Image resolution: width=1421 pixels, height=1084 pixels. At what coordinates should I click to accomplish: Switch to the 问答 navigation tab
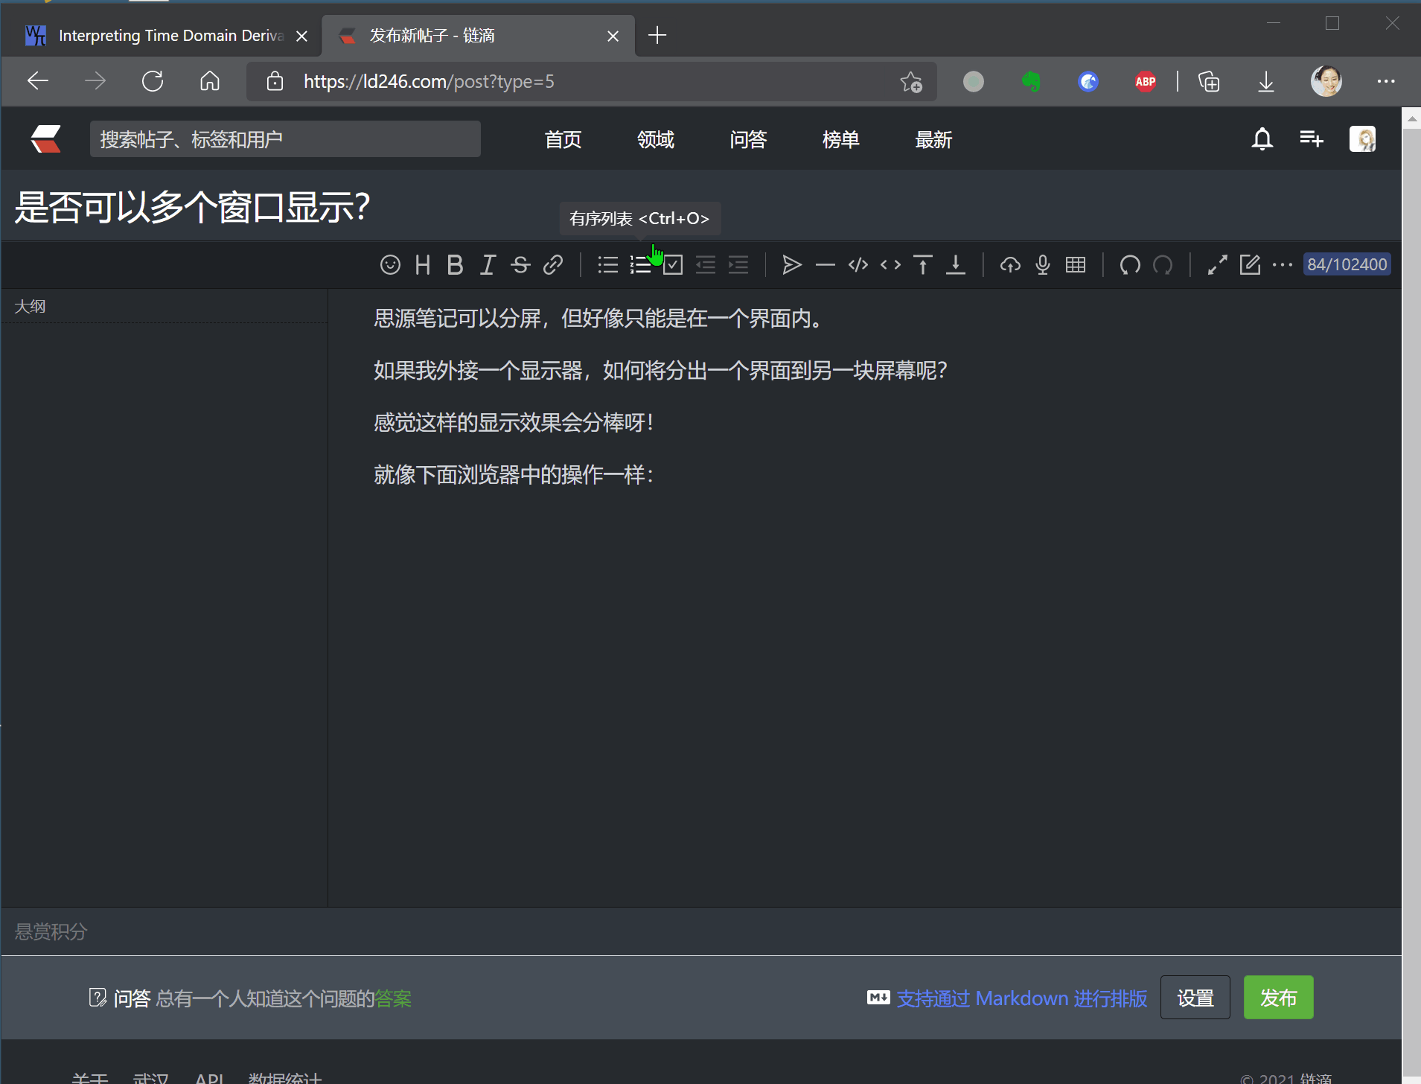(748, 139)
